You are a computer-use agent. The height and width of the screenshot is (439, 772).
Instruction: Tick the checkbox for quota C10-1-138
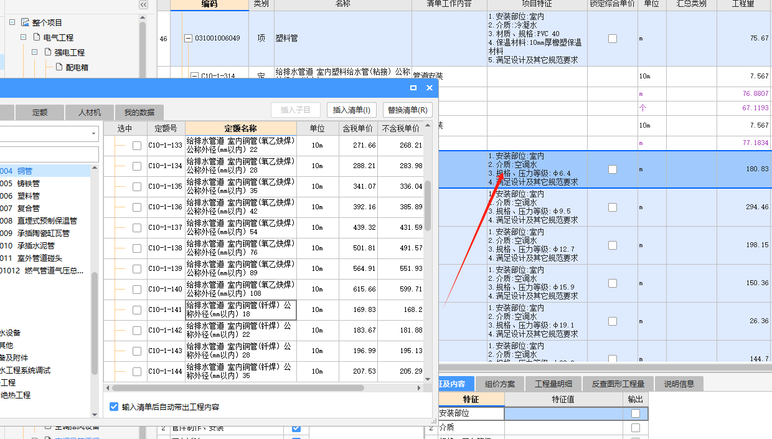coord(137,248)
